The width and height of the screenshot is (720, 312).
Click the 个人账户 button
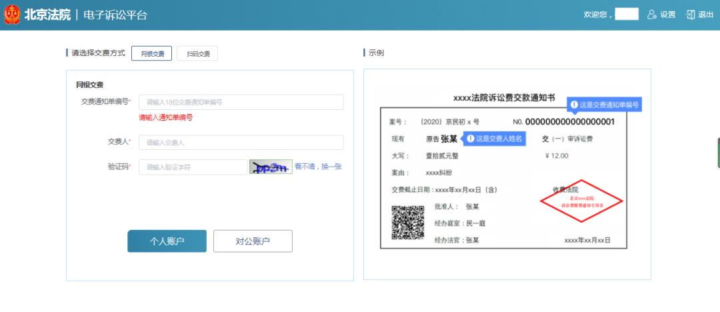click(x=167, y=241)
